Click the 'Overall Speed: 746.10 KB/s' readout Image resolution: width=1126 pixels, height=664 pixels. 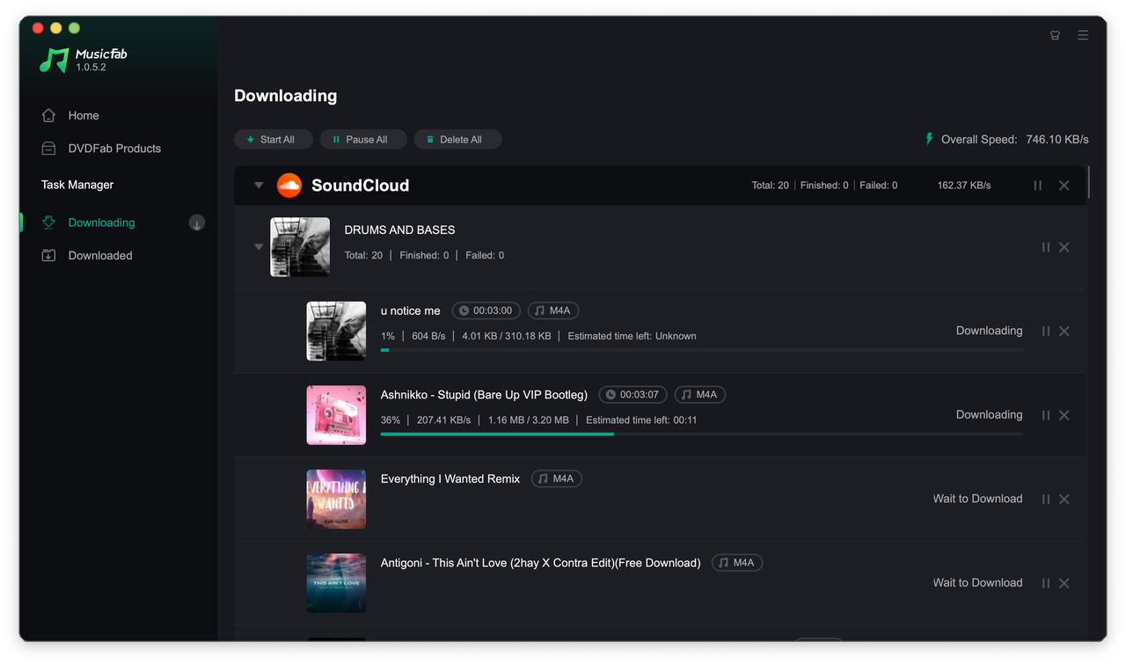point(1015,139)
